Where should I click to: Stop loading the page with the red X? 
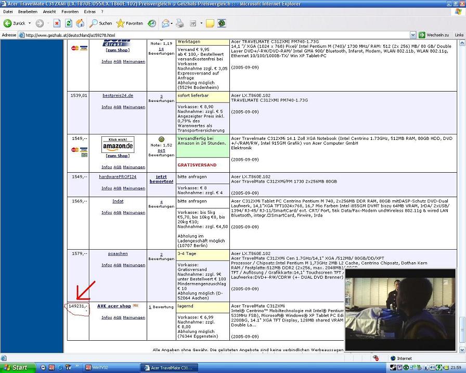point(57,23)
